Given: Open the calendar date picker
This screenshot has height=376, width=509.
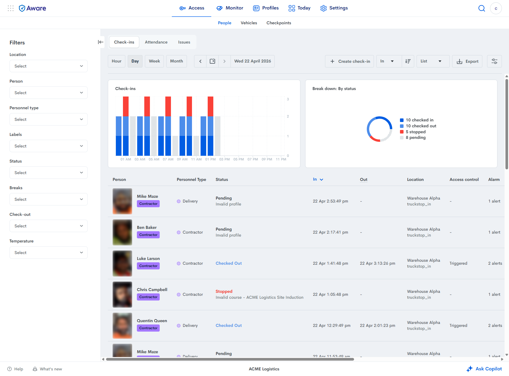Looking at the screenshot, I should pos(212,61).
